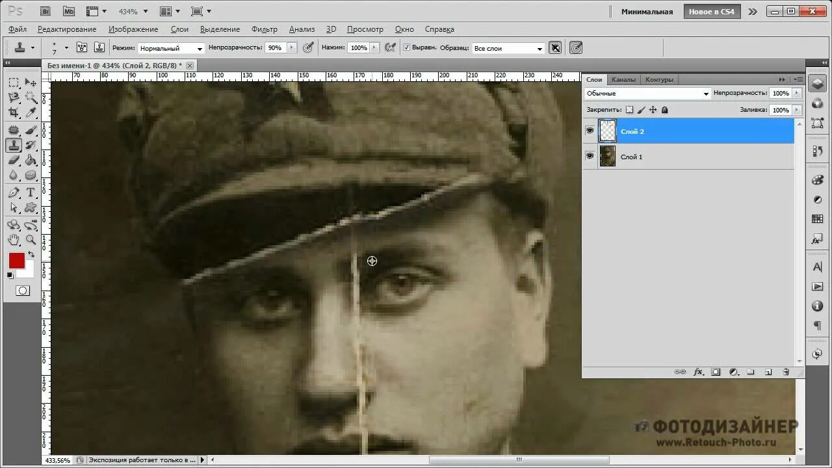
Task: Create a new layer
Action: point(768,372)
